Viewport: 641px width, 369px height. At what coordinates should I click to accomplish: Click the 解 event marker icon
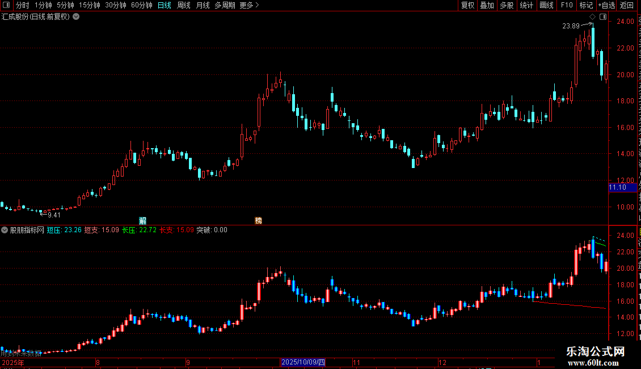(x=143, y=220)
